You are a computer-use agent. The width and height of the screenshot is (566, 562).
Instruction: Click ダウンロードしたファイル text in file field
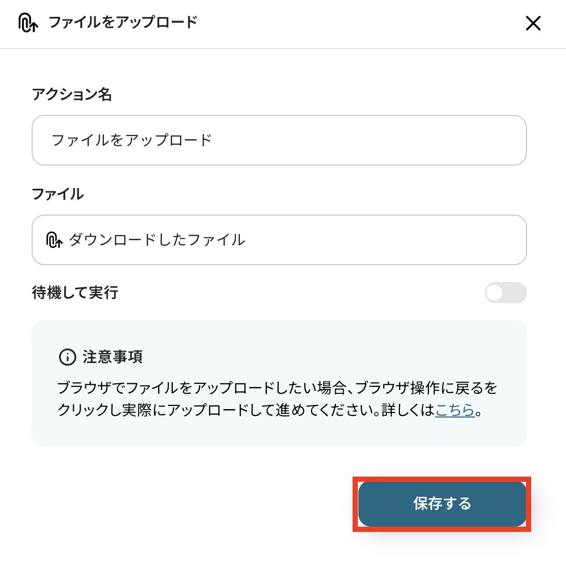157,240
